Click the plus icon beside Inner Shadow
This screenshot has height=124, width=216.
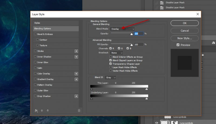tap(76, 57)
